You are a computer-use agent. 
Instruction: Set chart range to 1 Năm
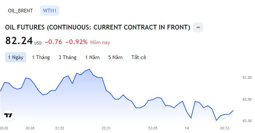(x=92, y=57)
